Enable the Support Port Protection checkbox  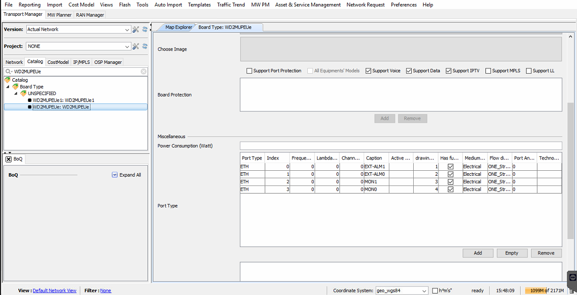(x=249, y=71)
